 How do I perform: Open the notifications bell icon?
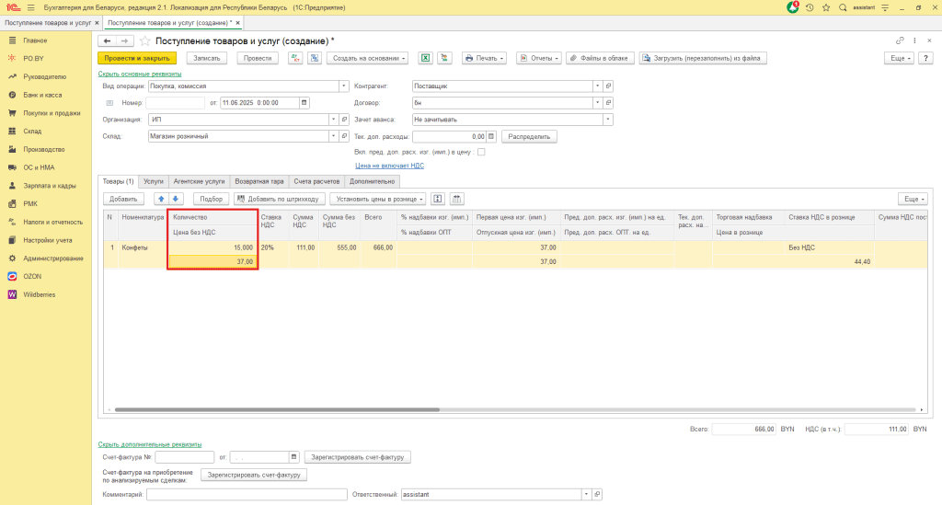793,7
